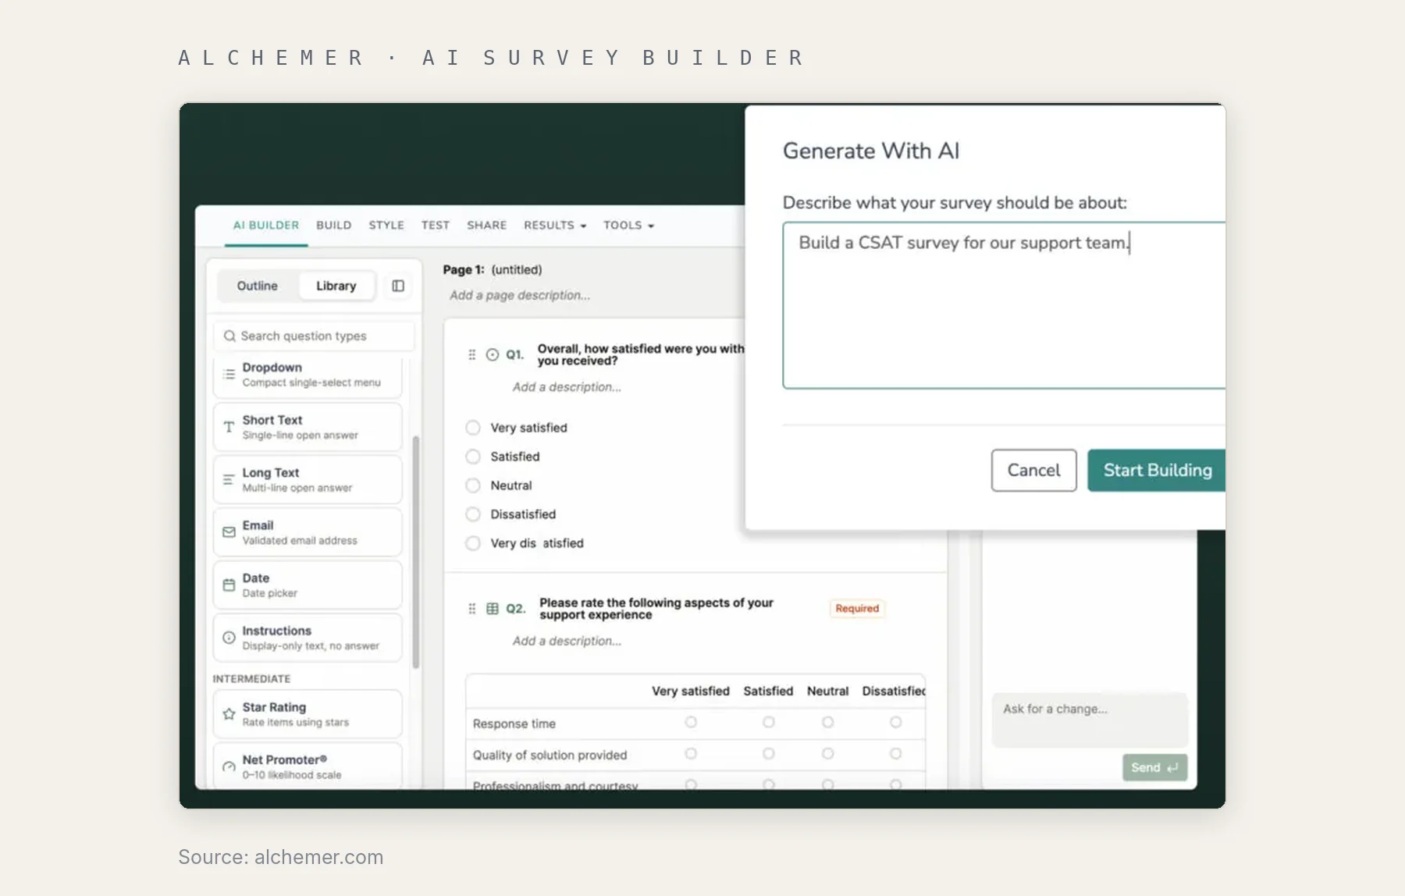The width and height of the screenshot is (1405, 896).
Task: Click the Required badge on Q2
Action: pyautogui.click(x=857, y=609)
